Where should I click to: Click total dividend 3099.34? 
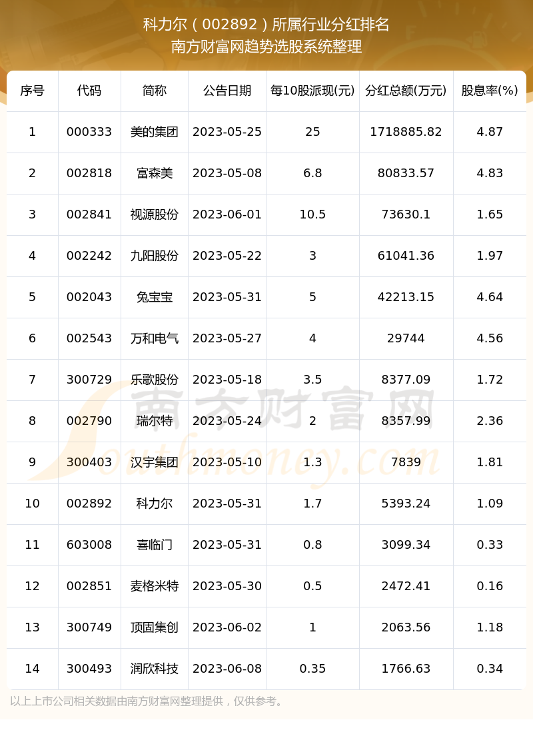(406, 545)
